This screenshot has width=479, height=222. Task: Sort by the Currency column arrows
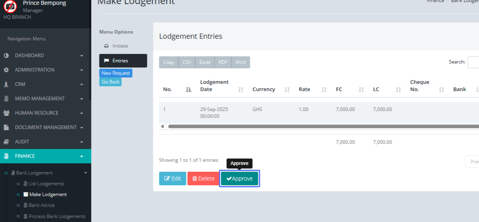click(x=287, y=90)
